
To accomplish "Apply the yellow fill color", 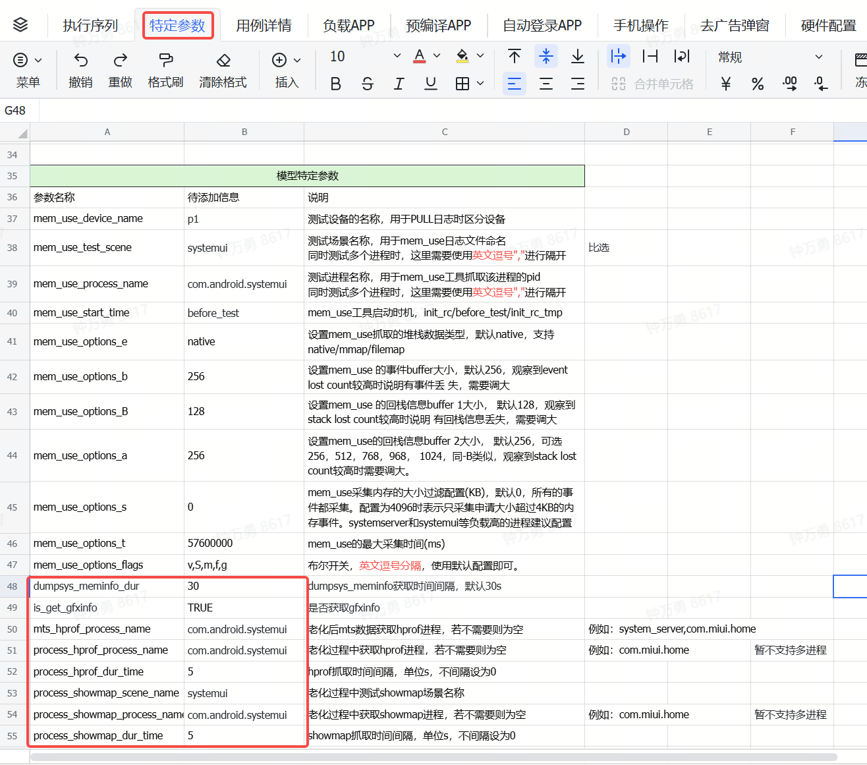I will [462, 56].
